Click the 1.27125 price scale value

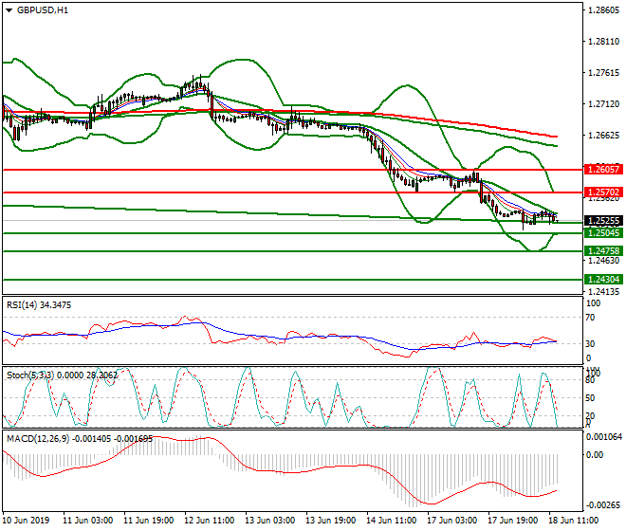(x=603, y=104)
